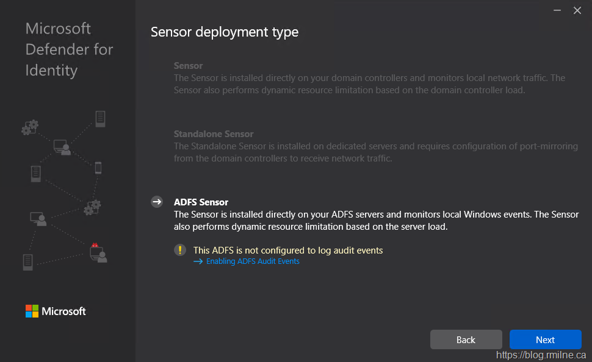Click the small arrow before the audit events link
Image resolution: width=592 pixels, height=362 pixels.
(x=198, y=261)
